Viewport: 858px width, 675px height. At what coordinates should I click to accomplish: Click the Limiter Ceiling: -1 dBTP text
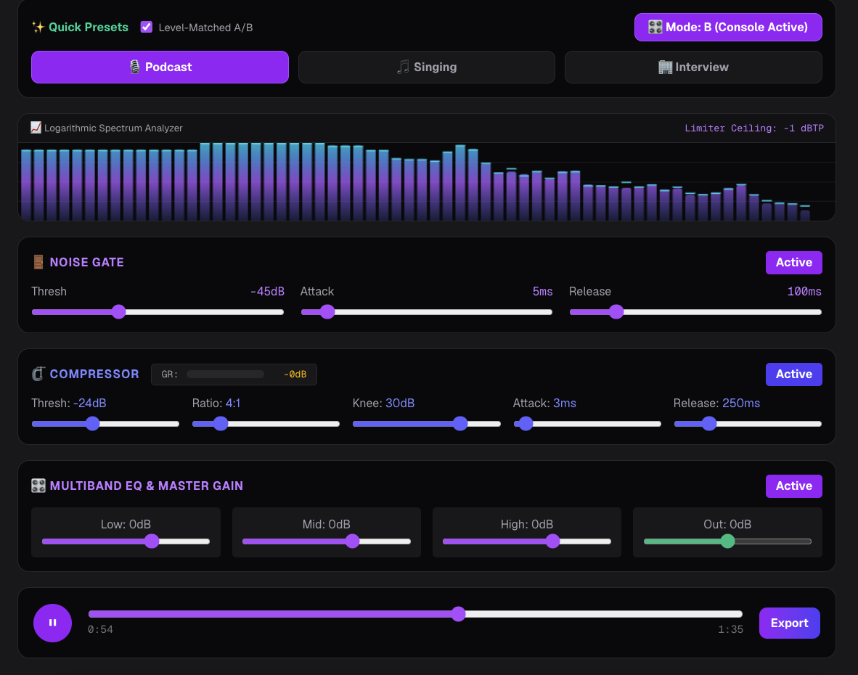(754, 128)
